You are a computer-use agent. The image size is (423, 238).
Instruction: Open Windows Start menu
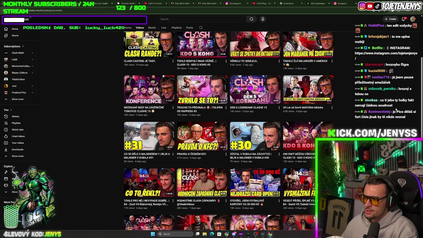coord(153,234)
